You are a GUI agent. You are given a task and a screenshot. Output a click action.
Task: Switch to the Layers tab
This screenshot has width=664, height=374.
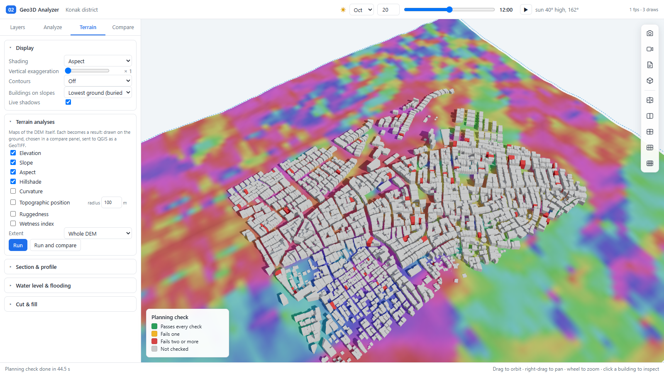tap(17, 27)
